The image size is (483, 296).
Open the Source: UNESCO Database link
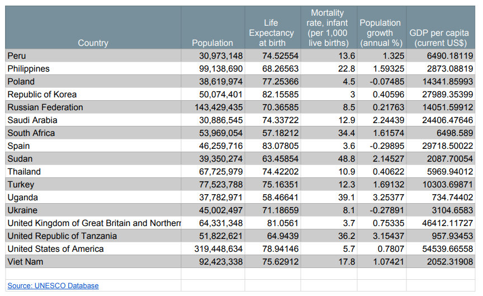53,286
